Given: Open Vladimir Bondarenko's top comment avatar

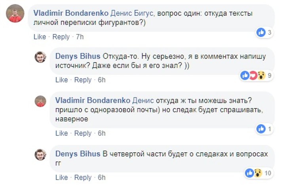Looking at the screenshot, I should click(15, 15).
